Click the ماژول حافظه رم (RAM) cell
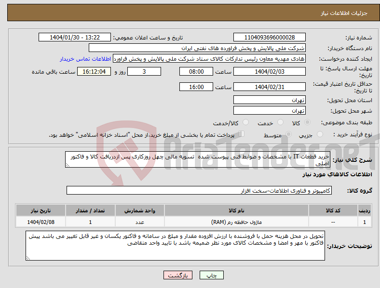 point(236,222)
